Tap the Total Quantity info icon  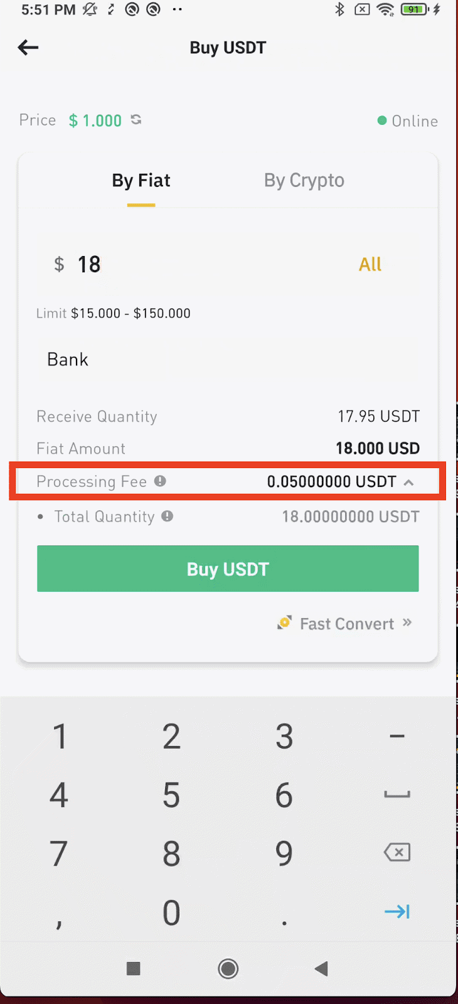[168, 516]
